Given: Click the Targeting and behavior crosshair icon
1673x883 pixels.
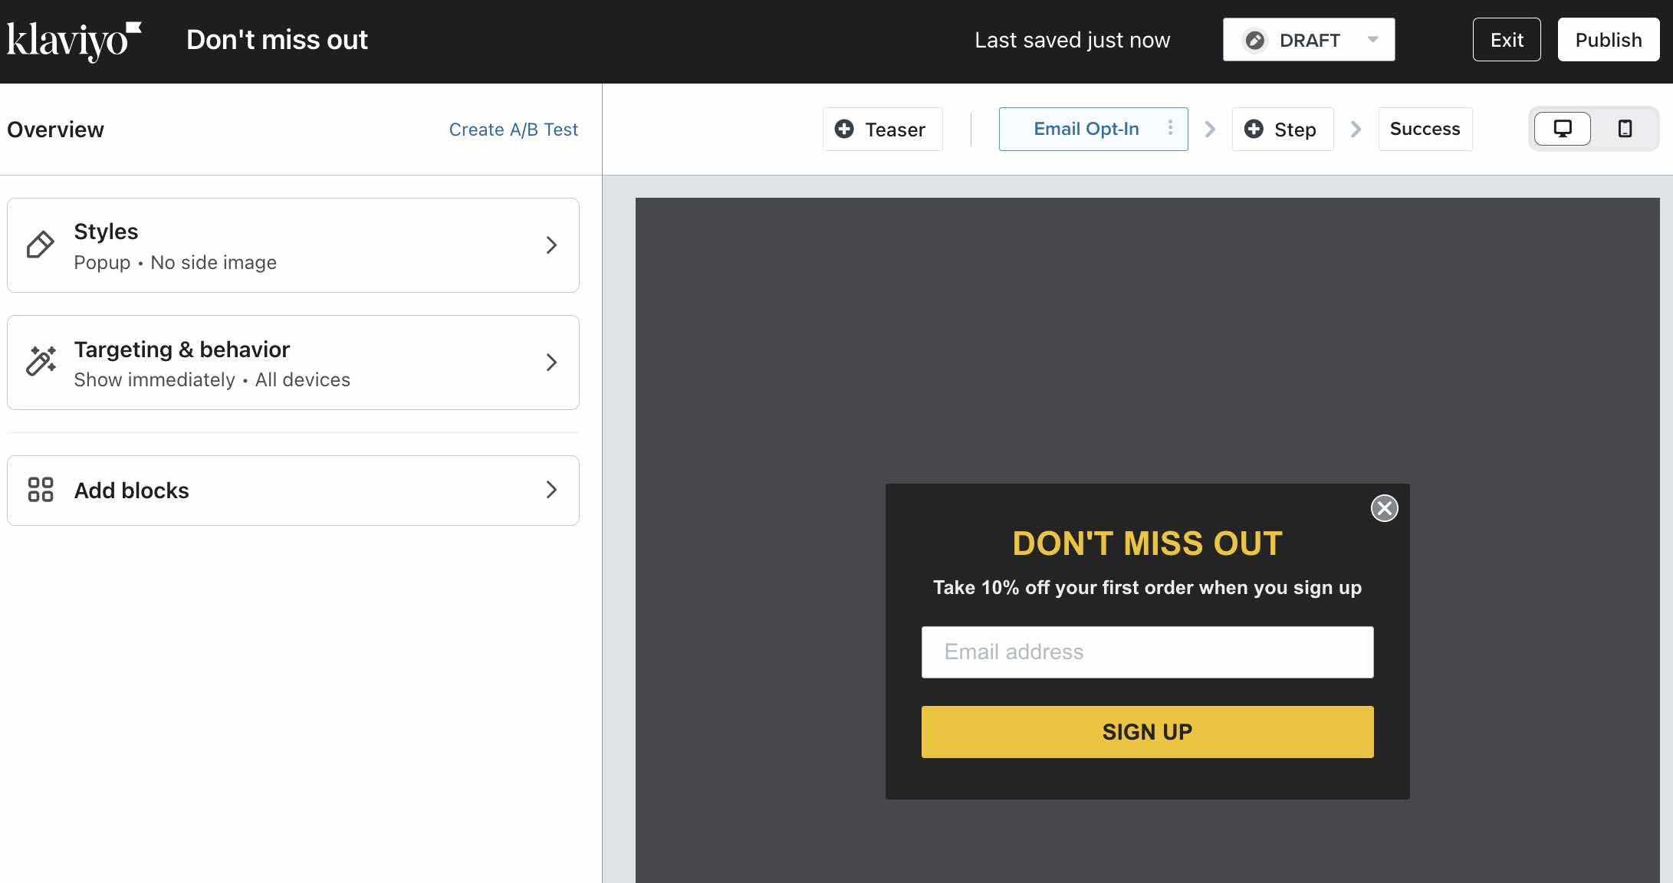Looking at the screenshot, I should (40, 361).
